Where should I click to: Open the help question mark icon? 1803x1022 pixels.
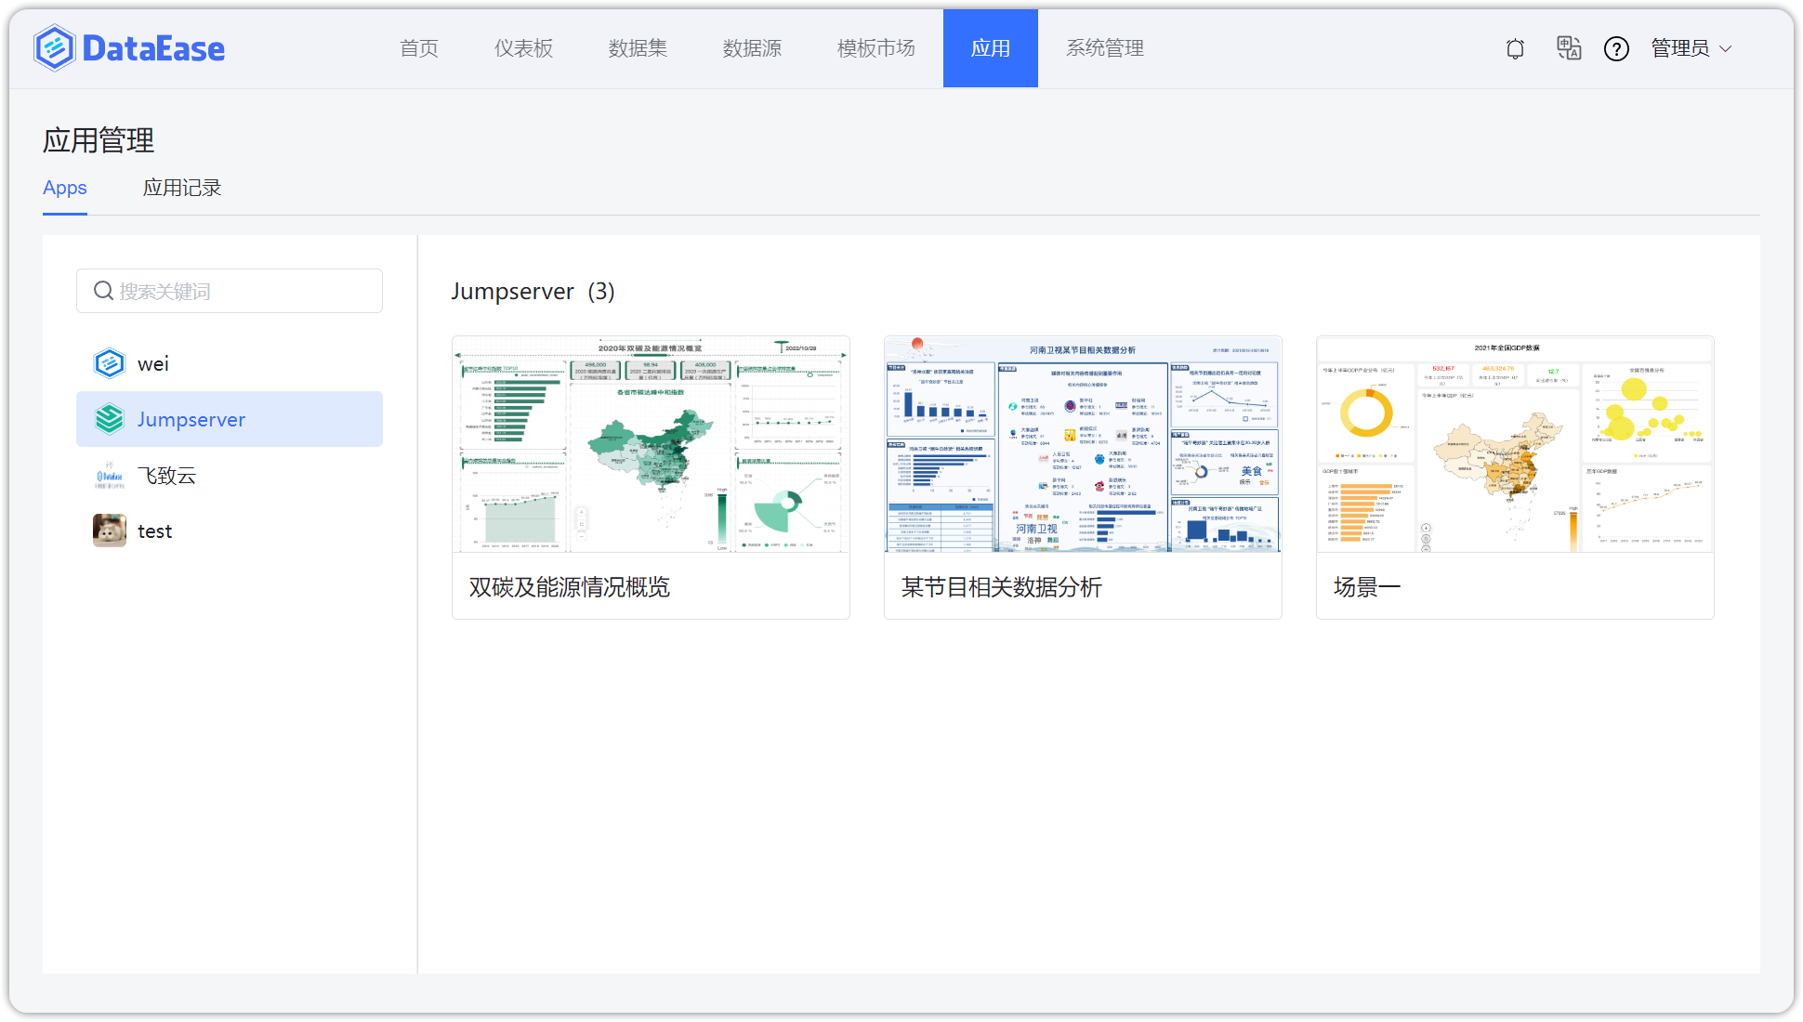[x=1617, y=48]
